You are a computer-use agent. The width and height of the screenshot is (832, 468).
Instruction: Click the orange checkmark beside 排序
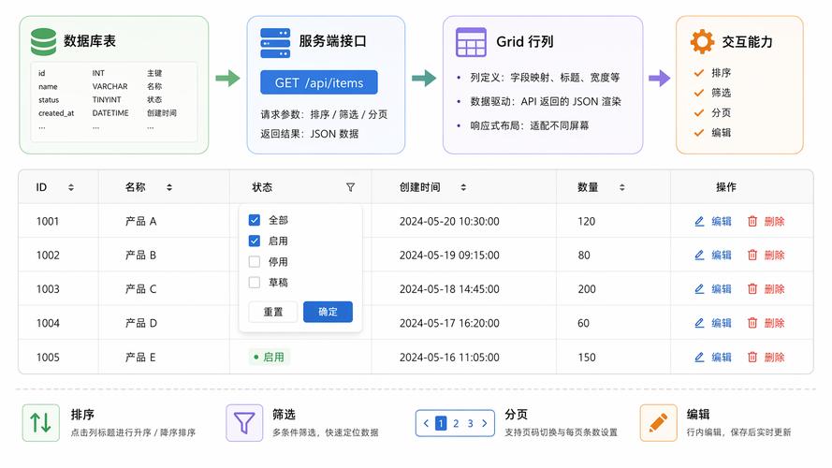pyautogui.click(x=699, y=73)
